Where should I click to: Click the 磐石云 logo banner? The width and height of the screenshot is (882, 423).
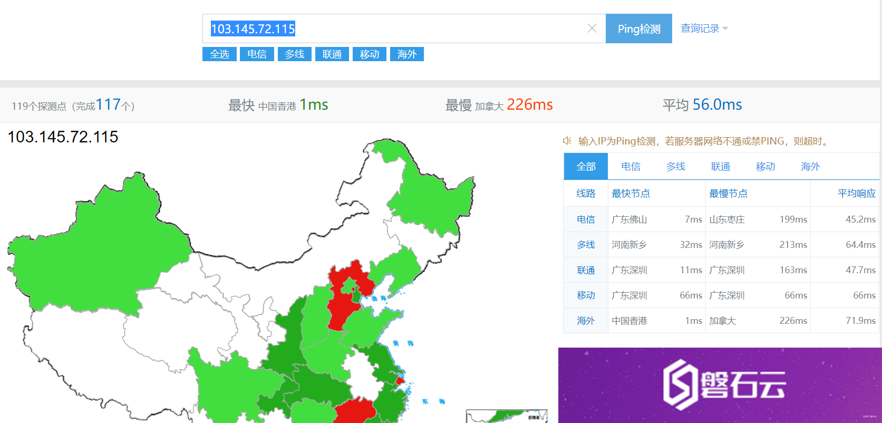[720, 385]
